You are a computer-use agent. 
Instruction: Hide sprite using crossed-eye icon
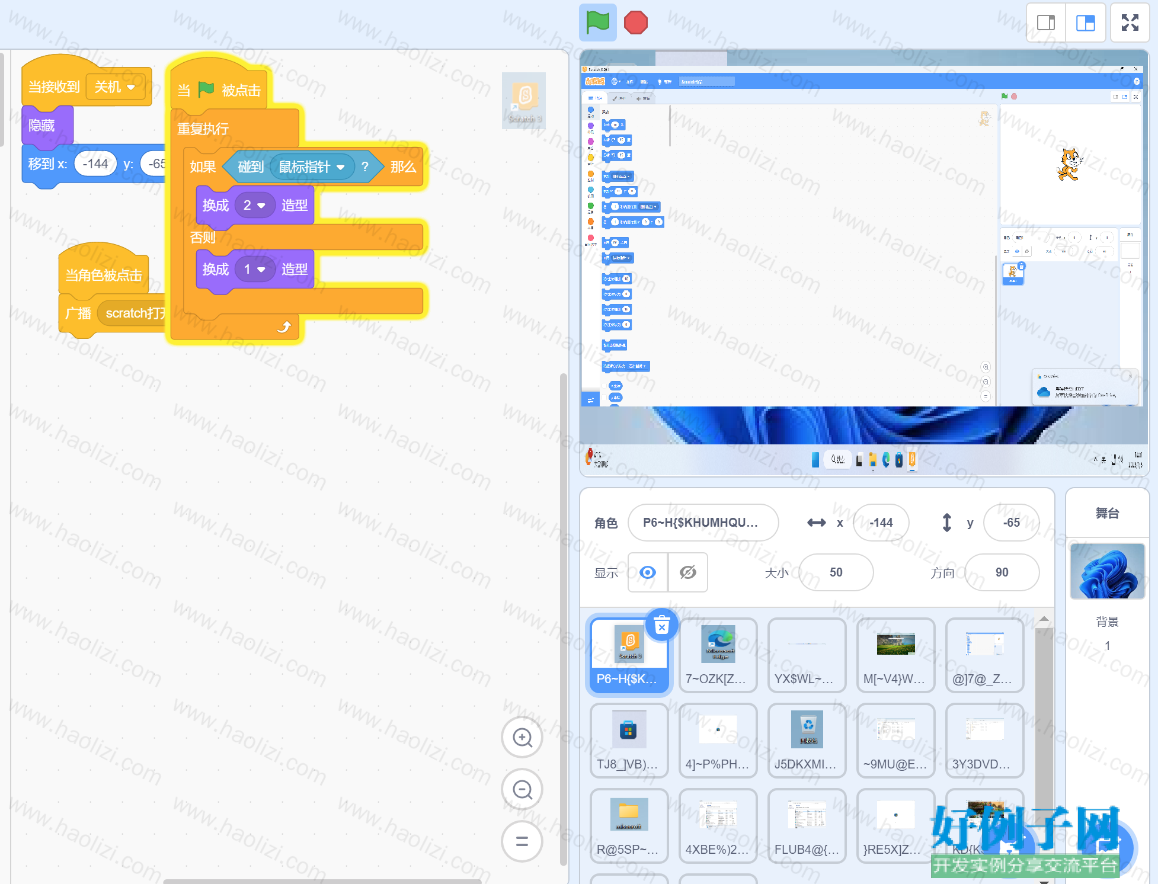(x=688, y=572)
